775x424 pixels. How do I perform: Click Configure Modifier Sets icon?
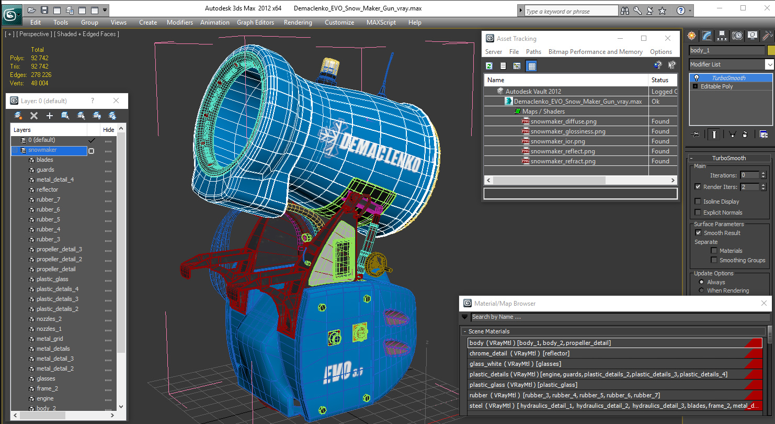[763, 135]
